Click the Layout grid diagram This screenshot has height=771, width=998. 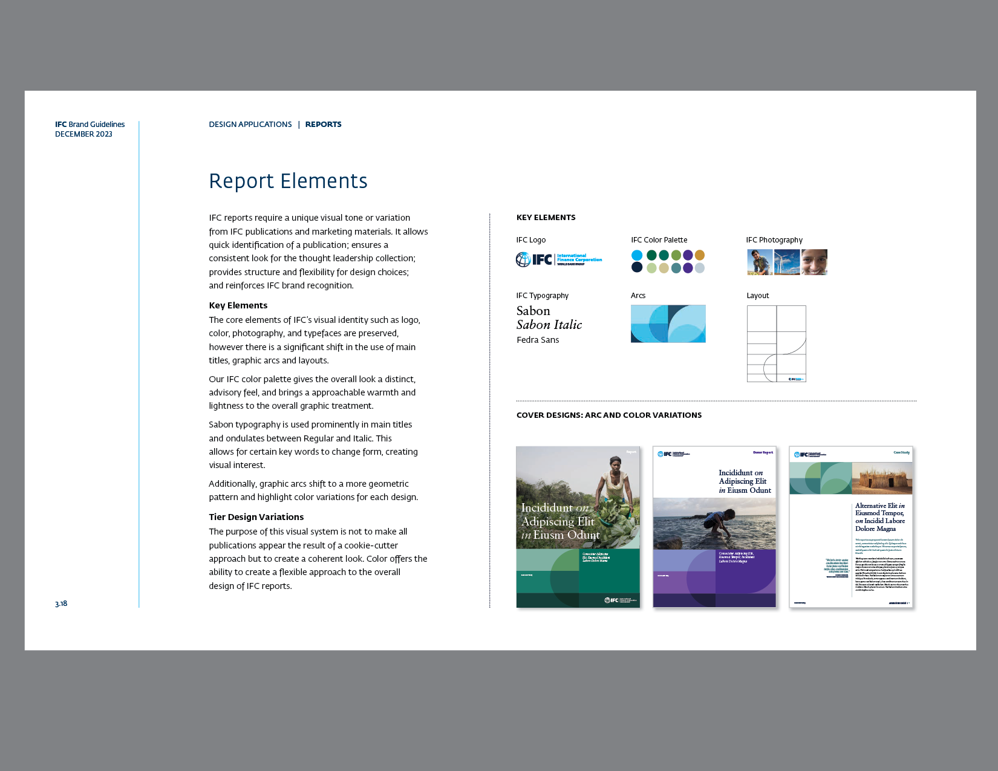pyautogui.click(x=777, y=343)
